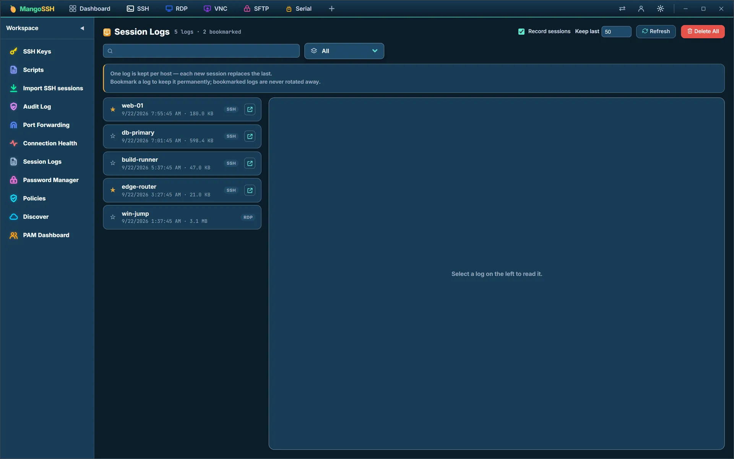Bookmark the win-jump log star

(x=113, y=217)
